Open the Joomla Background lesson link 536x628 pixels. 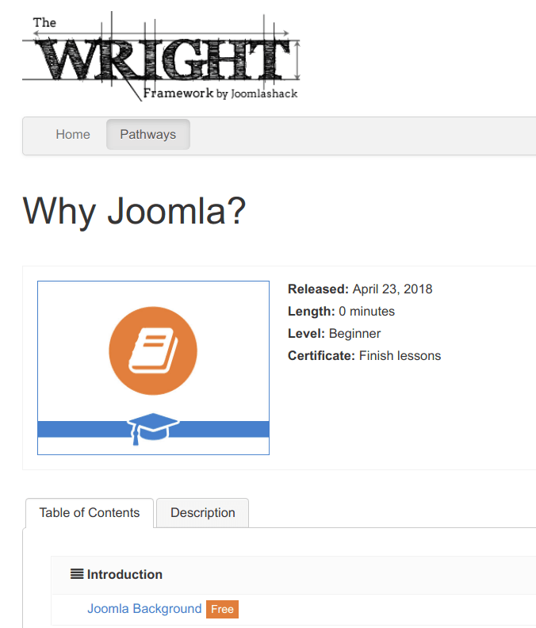click(144, 609)
